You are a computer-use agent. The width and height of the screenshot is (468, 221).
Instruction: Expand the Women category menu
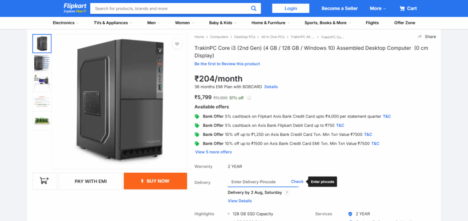point(185,23)
